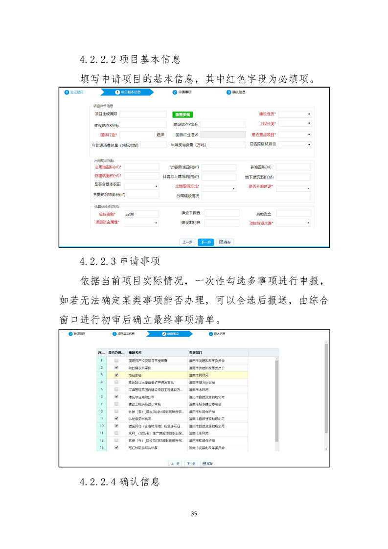Click the 年煤炭消费量 input field

(227, 144)
